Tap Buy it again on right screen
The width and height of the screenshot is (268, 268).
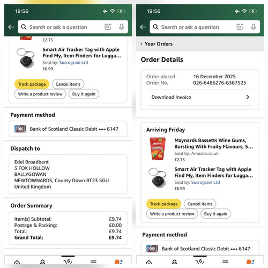click(215, 214)
